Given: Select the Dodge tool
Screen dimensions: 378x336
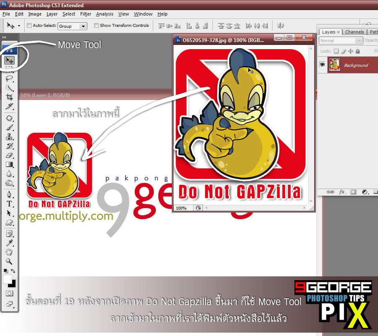Looking at the screenshot, I should (9, 183).
